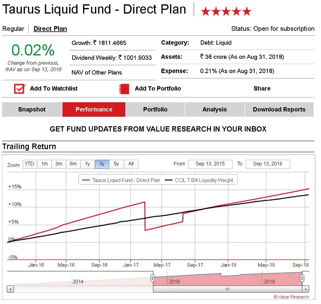Set chart zoom to 1m
The image size is (321, 304).
tap(44, 164)
